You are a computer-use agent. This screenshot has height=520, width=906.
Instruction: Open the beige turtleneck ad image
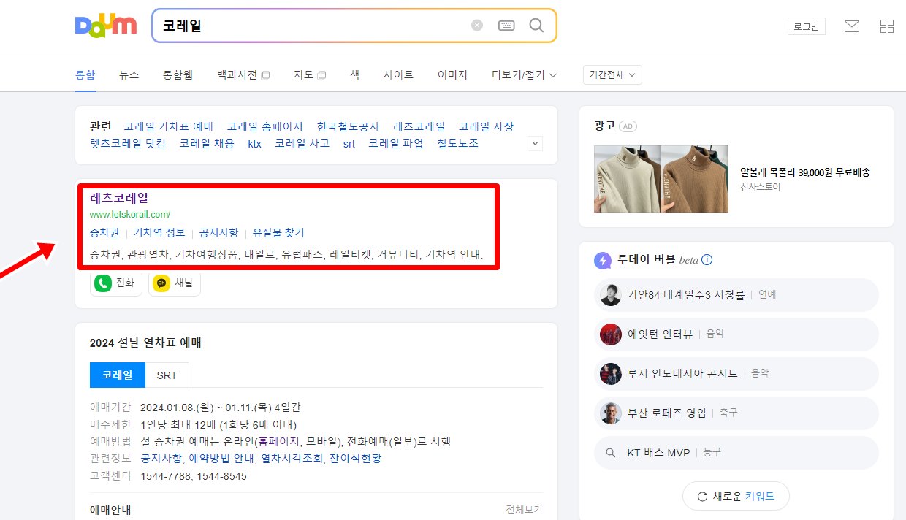627,179
